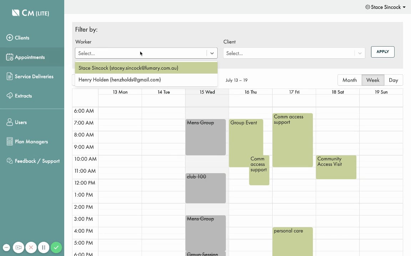Pause the recording

click(x=44, y=247)
